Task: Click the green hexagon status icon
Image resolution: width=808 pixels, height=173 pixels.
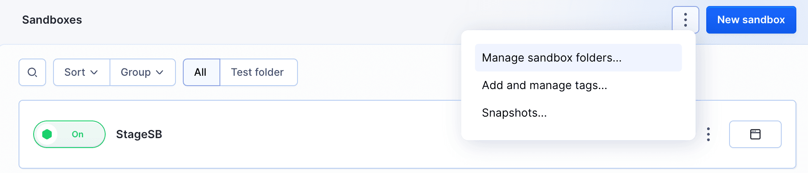Action: click(x=47, y=134)
